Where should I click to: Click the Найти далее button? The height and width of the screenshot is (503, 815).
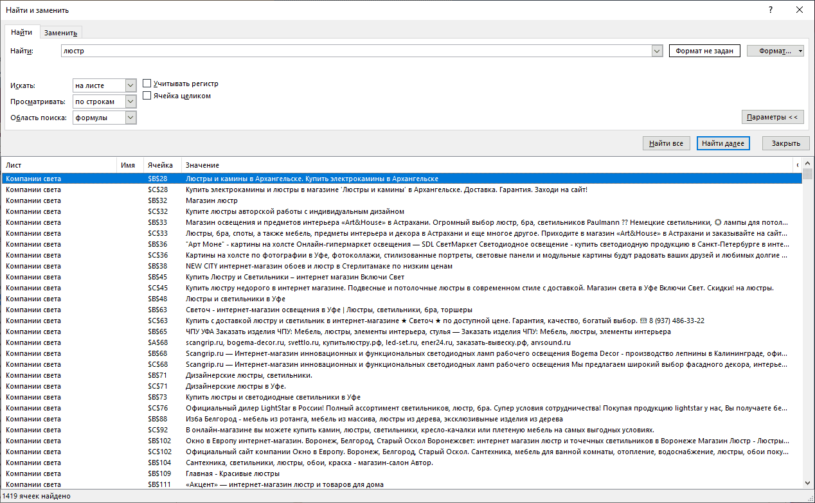pyautogui.click(x=723, y=143)
